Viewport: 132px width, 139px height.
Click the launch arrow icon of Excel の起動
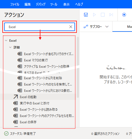[16, 97]
